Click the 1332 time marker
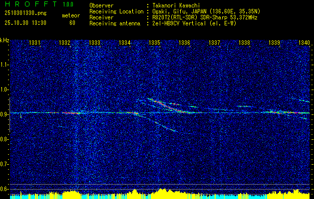 pyautogui.click(x=64, y=42)
